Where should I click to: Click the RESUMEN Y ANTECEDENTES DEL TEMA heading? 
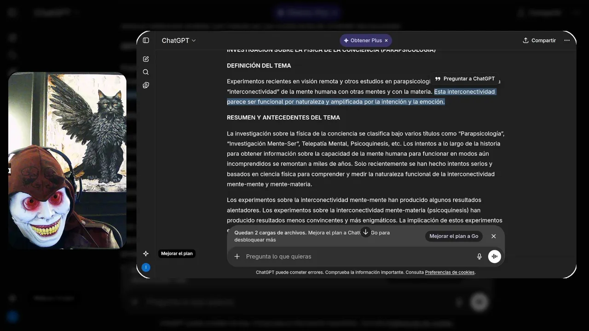click(x=283, y=118)
